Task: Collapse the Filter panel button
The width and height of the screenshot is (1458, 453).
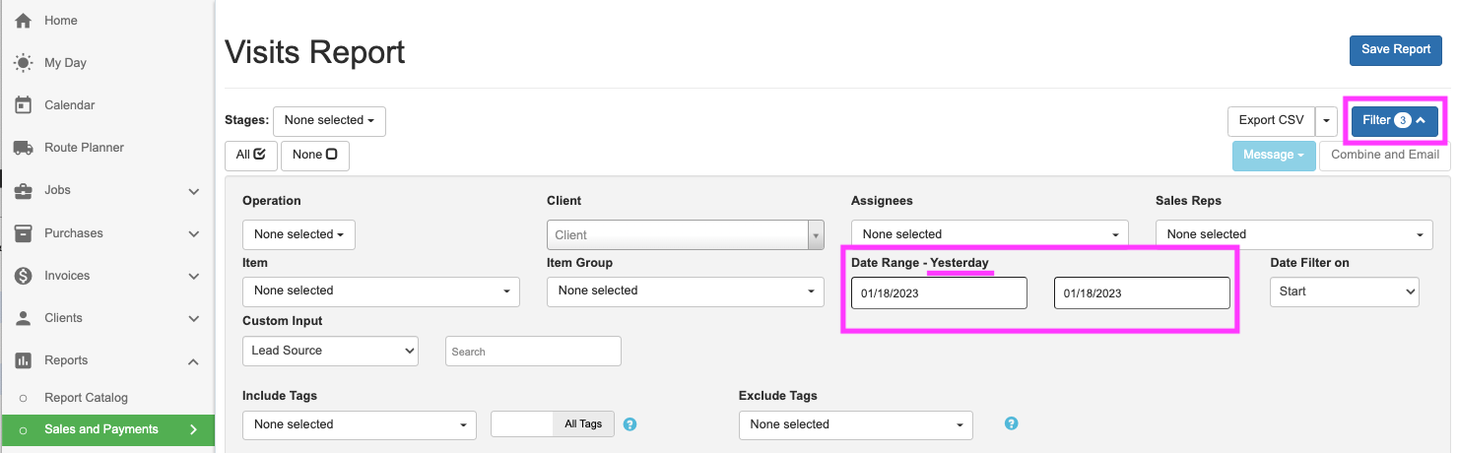Action: (1394, 121)
